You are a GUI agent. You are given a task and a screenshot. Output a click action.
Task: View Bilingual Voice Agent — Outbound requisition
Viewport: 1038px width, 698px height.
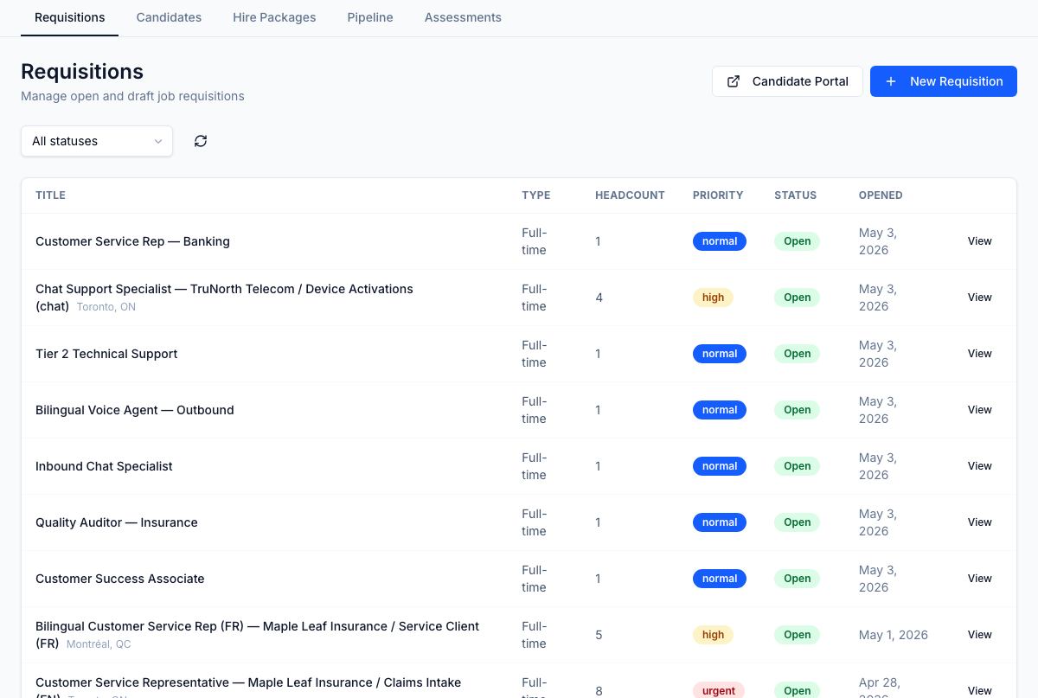979,410
